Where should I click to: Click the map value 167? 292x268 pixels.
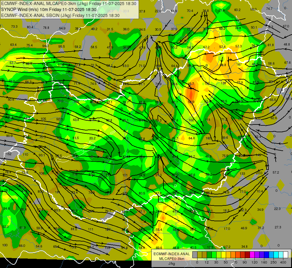point(239,64)
